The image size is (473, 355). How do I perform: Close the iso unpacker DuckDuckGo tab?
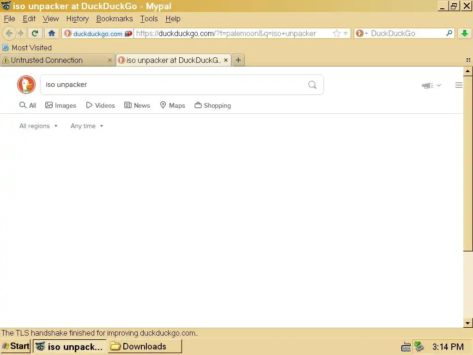225,61
